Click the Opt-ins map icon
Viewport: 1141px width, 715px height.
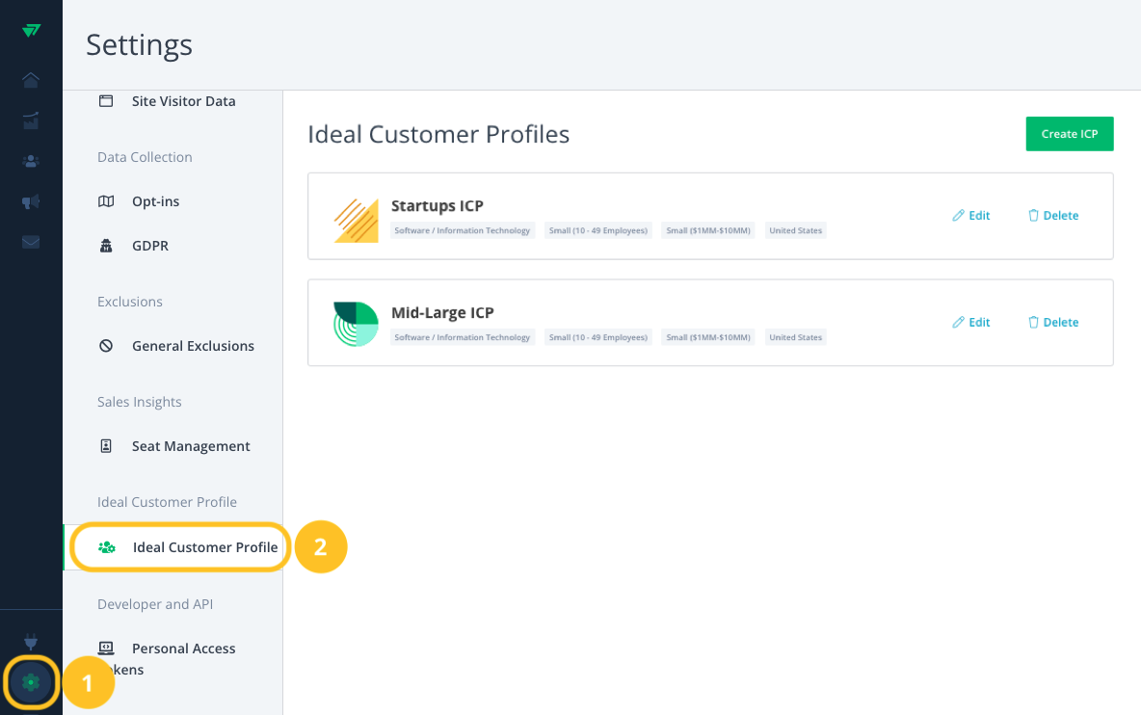[106, 201]
